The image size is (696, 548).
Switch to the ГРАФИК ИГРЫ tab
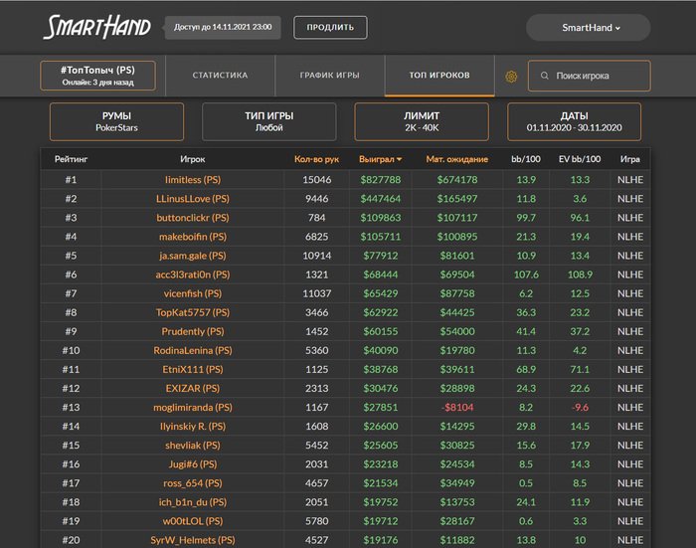(x=329, y=76)
